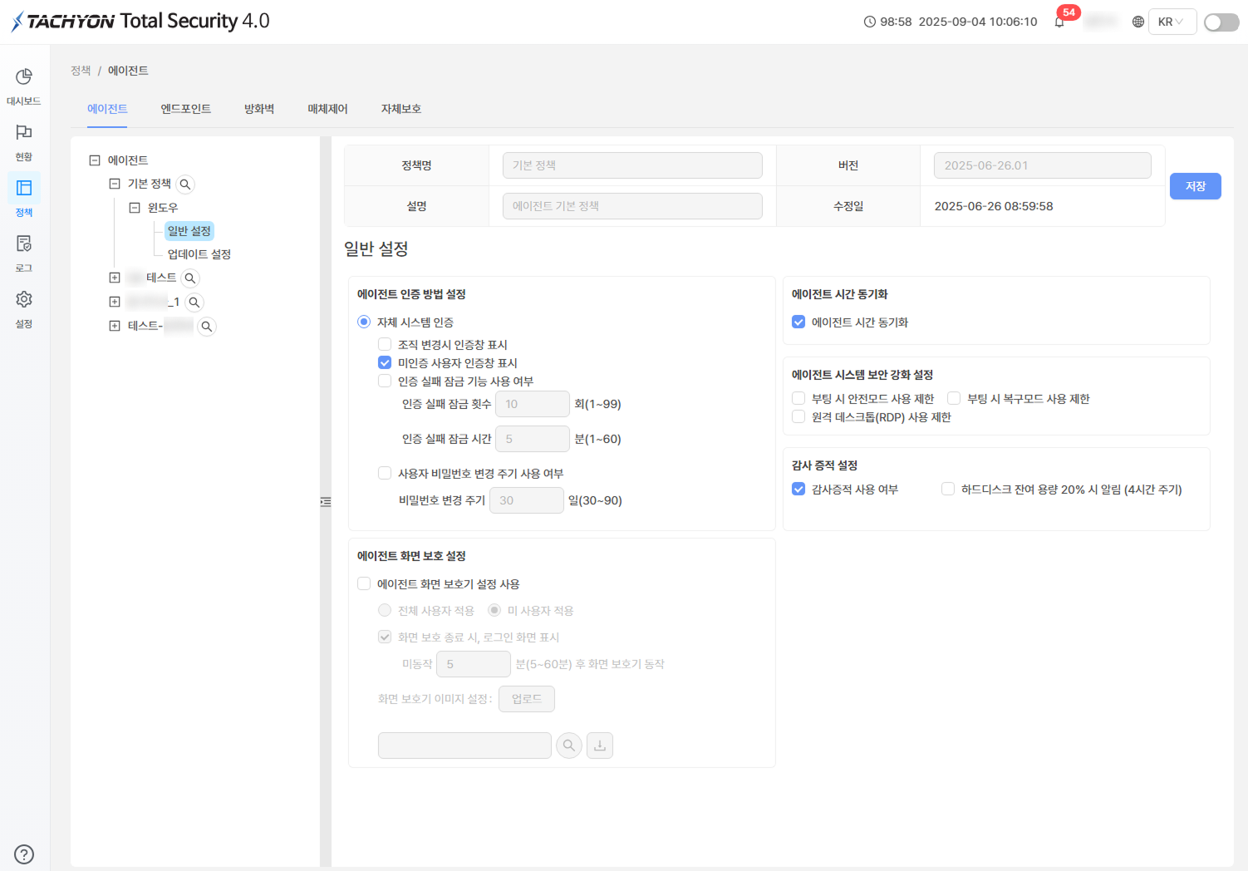Open the KR language dropdown
Screen dimensions: 1248x871
(1172, 22)
